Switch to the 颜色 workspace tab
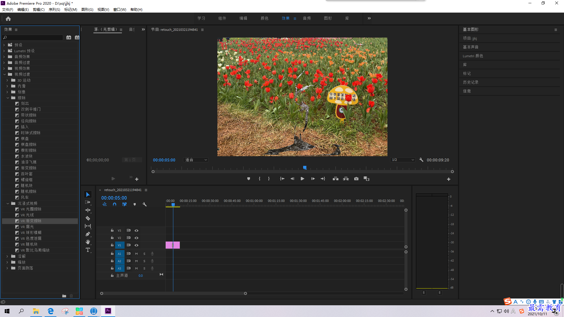This screenshot has height=317, width=564. 264,18
